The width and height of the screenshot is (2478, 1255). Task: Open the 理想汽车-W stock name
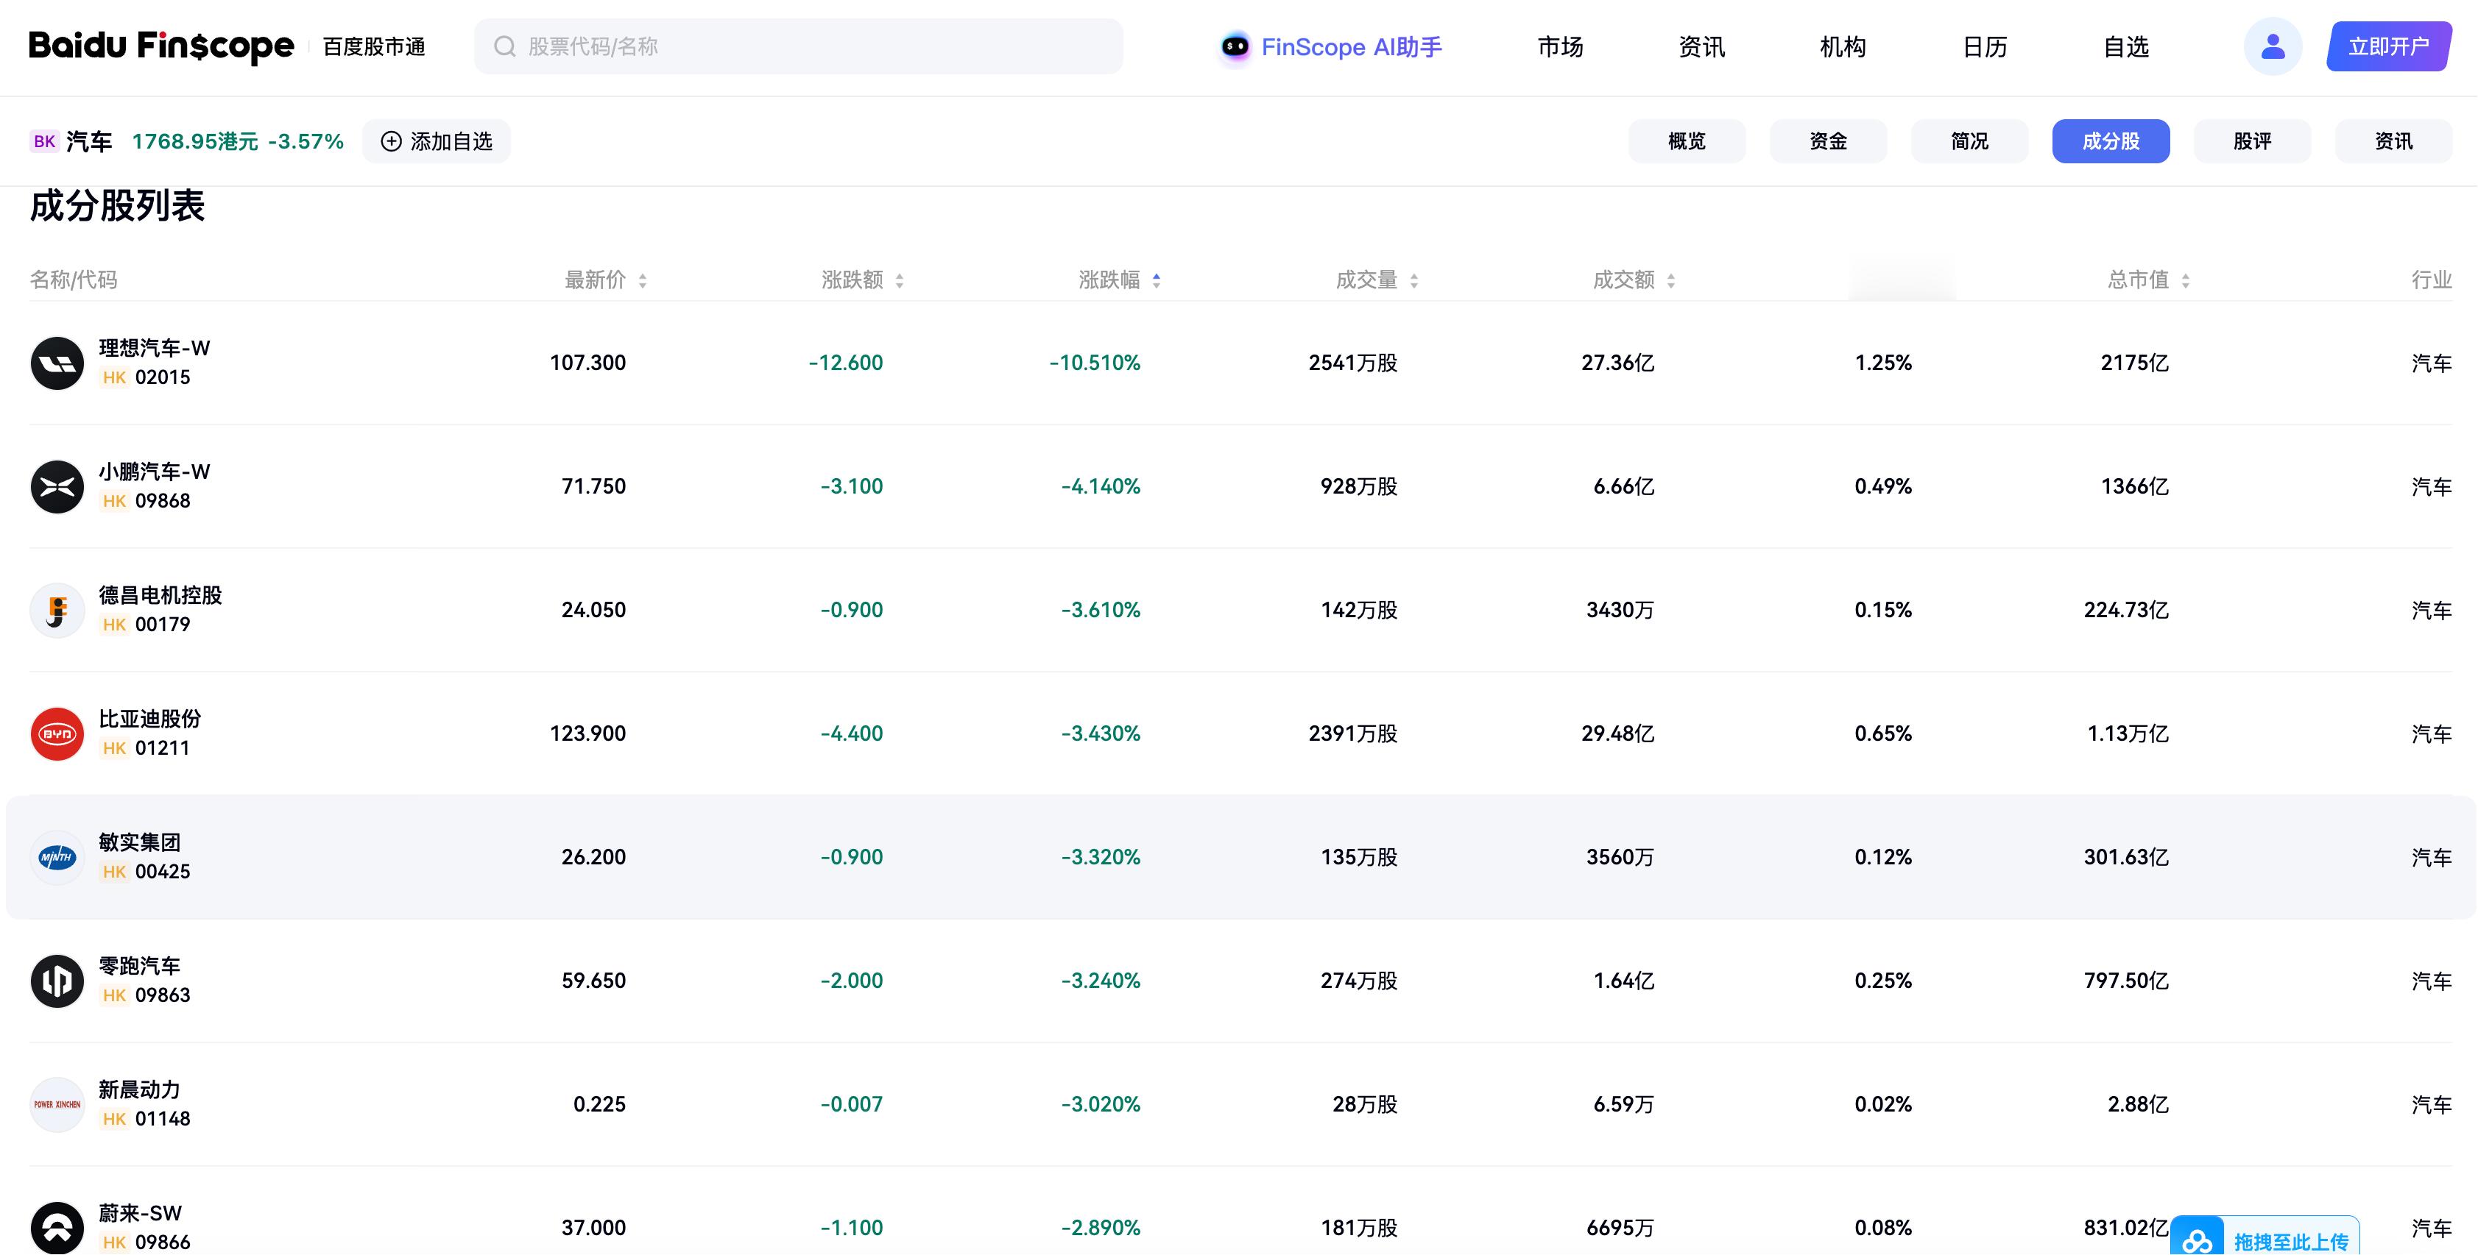point(154,348)
